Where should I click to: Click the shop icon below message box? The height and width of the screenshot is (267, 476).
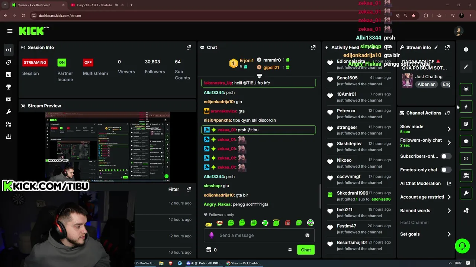[209, 250]
